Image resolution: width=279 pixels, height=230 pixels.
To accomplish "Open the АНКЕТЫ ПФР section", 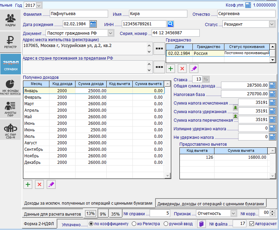I will click(10, 108).
